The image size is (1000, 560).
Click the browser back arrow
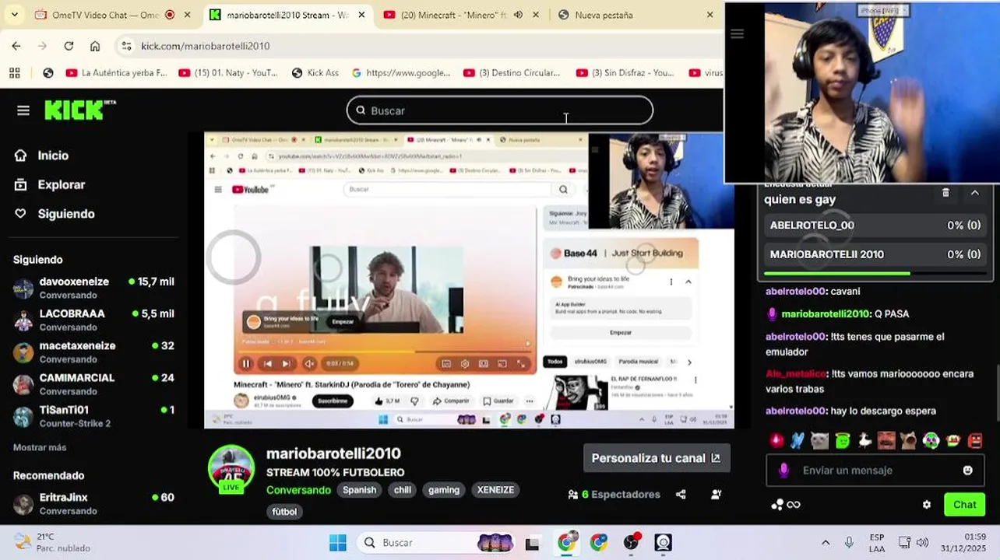coord(16,46)
